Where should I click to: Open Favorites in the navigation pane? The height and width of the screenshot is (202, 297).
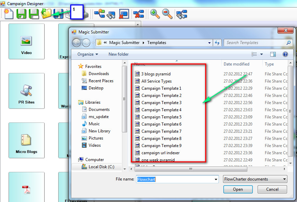90,67
